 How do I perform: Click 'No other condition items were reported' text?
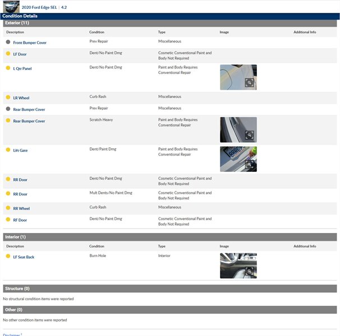point(35,320)
